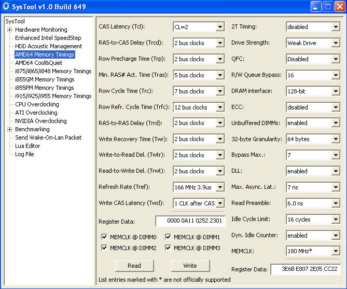Open AMD64 Cool&Quiet page
The width and height of the screenshot is (347, 289).
pyautogui.click(x=39, y=63)
